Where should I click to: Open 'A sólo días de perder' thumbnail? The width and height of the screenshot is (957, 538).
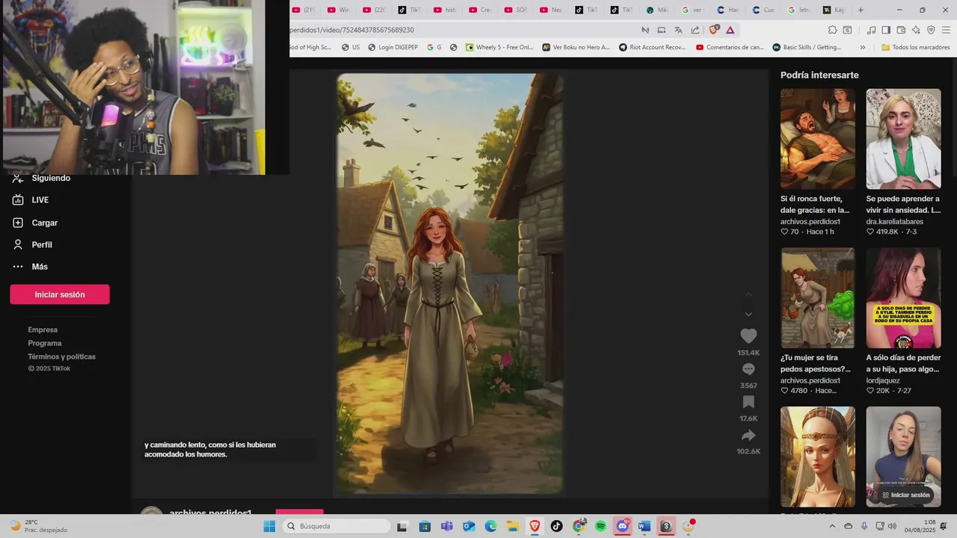point(903,298)
